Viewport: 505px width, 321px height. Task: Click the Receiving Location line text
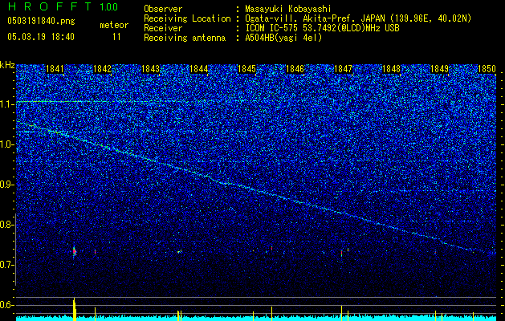(x=307, y=18)
